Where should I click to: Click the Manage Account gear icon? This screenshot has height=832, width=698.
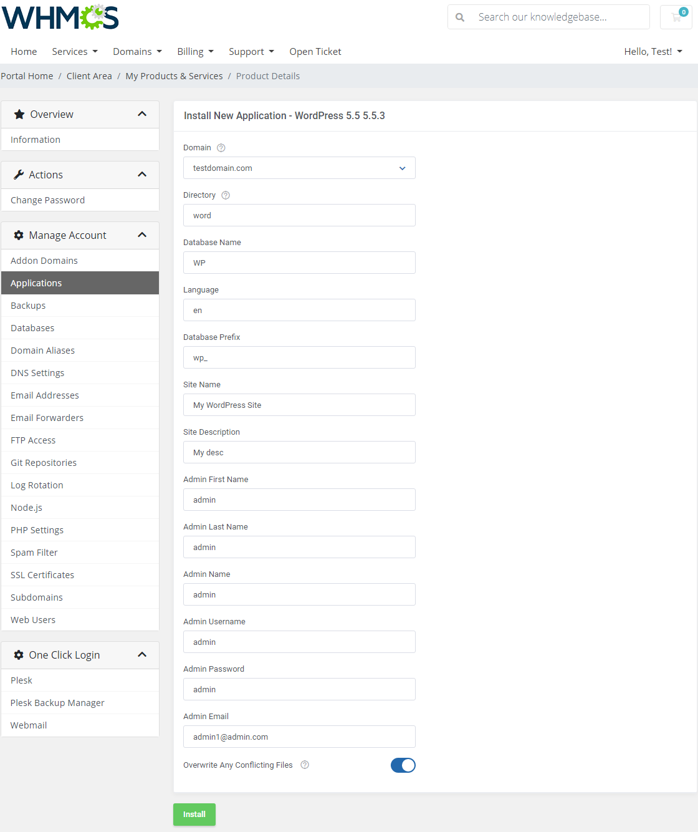19,235
